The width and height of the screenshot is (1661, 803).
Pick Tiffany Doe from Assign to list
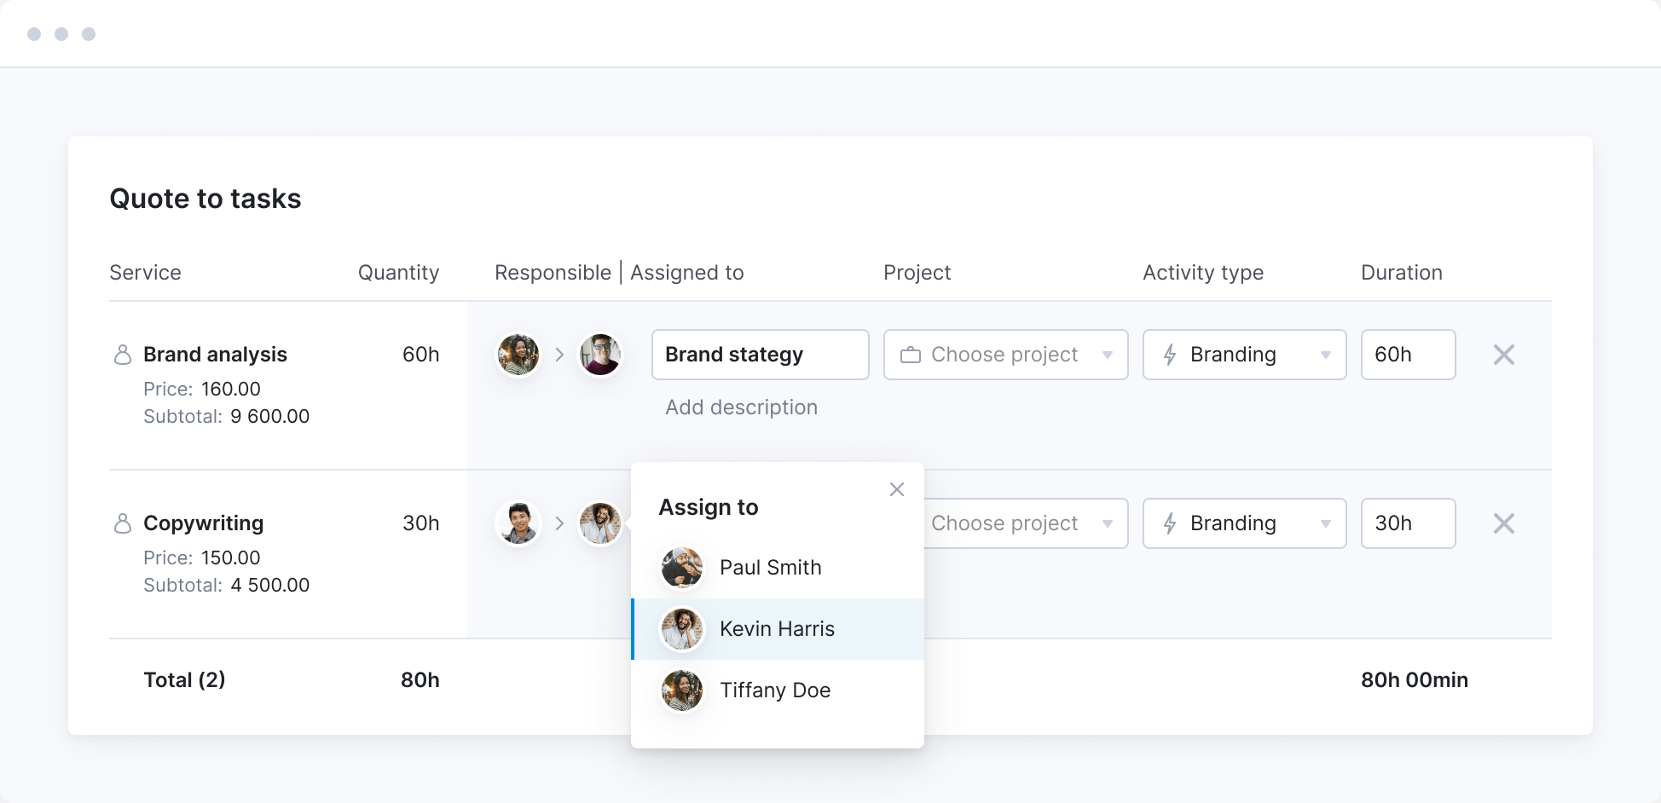pyautogui.click(x=774, y=690)
